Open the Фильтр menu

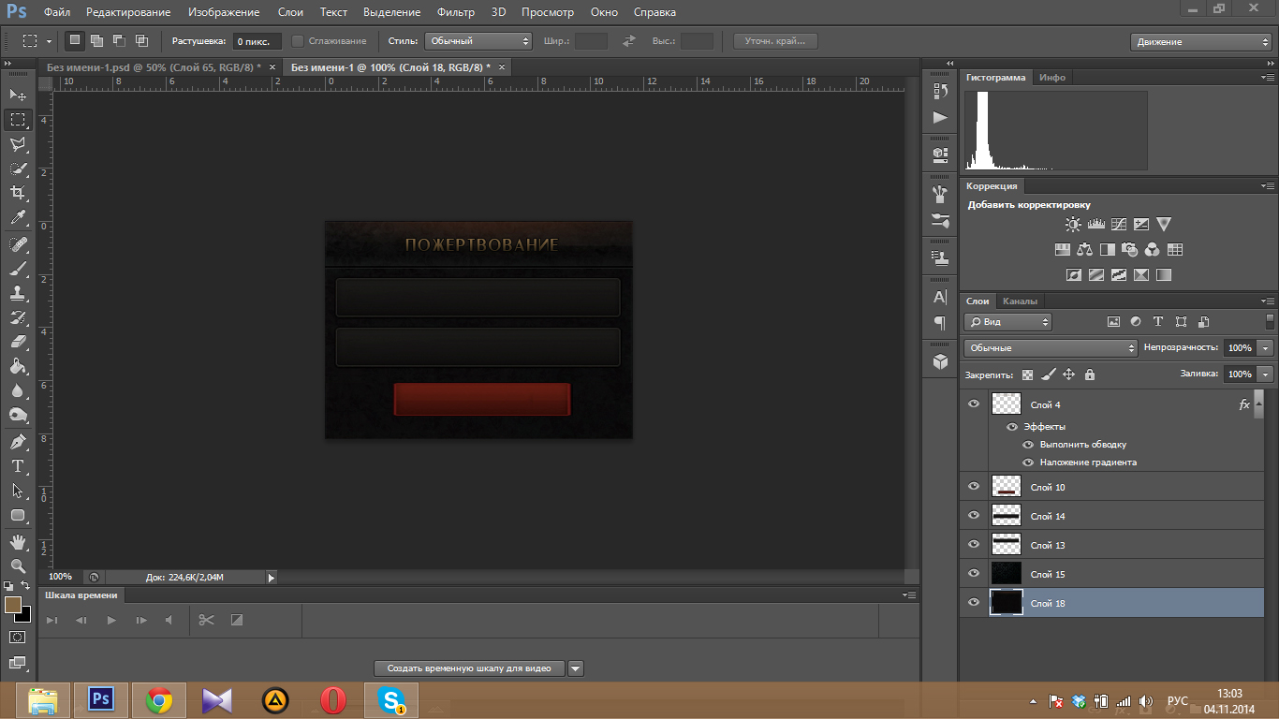455,12
